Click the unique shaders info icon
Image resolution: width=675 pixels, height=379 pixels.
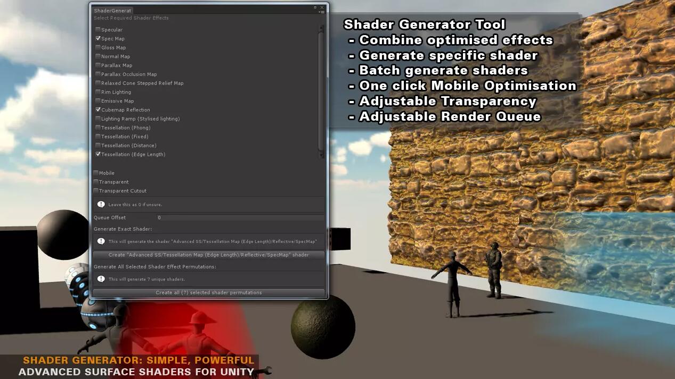[x=101, y=279]
